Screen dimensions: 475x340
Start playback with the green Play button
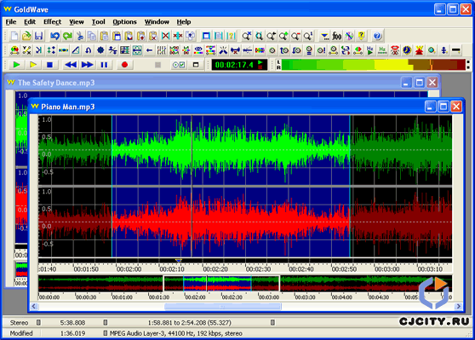pos(16,65)
